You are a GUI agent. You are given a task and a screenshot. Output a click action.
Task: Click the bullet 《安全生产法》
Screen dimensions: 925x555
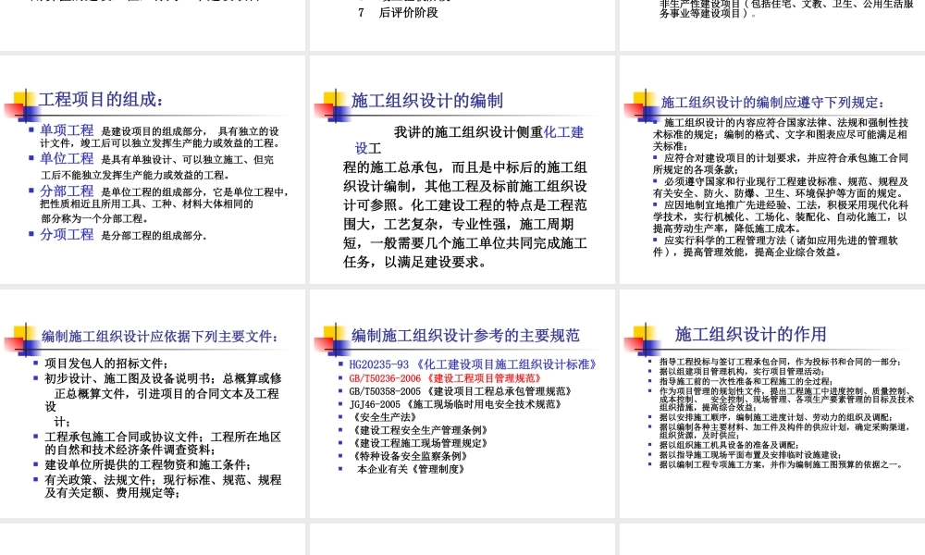[384, 417]
